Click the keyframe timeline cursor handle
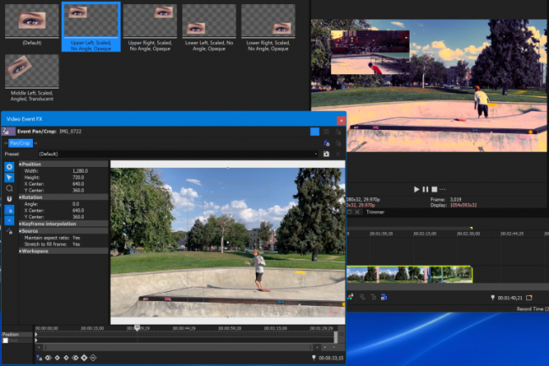Viewport: 549px width, 366px height. 137,327
